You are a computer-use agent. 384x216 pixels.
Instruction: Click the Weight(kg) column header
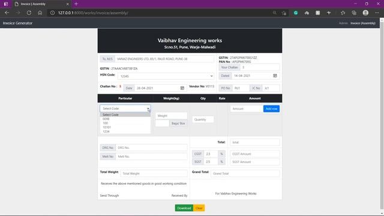171,98
